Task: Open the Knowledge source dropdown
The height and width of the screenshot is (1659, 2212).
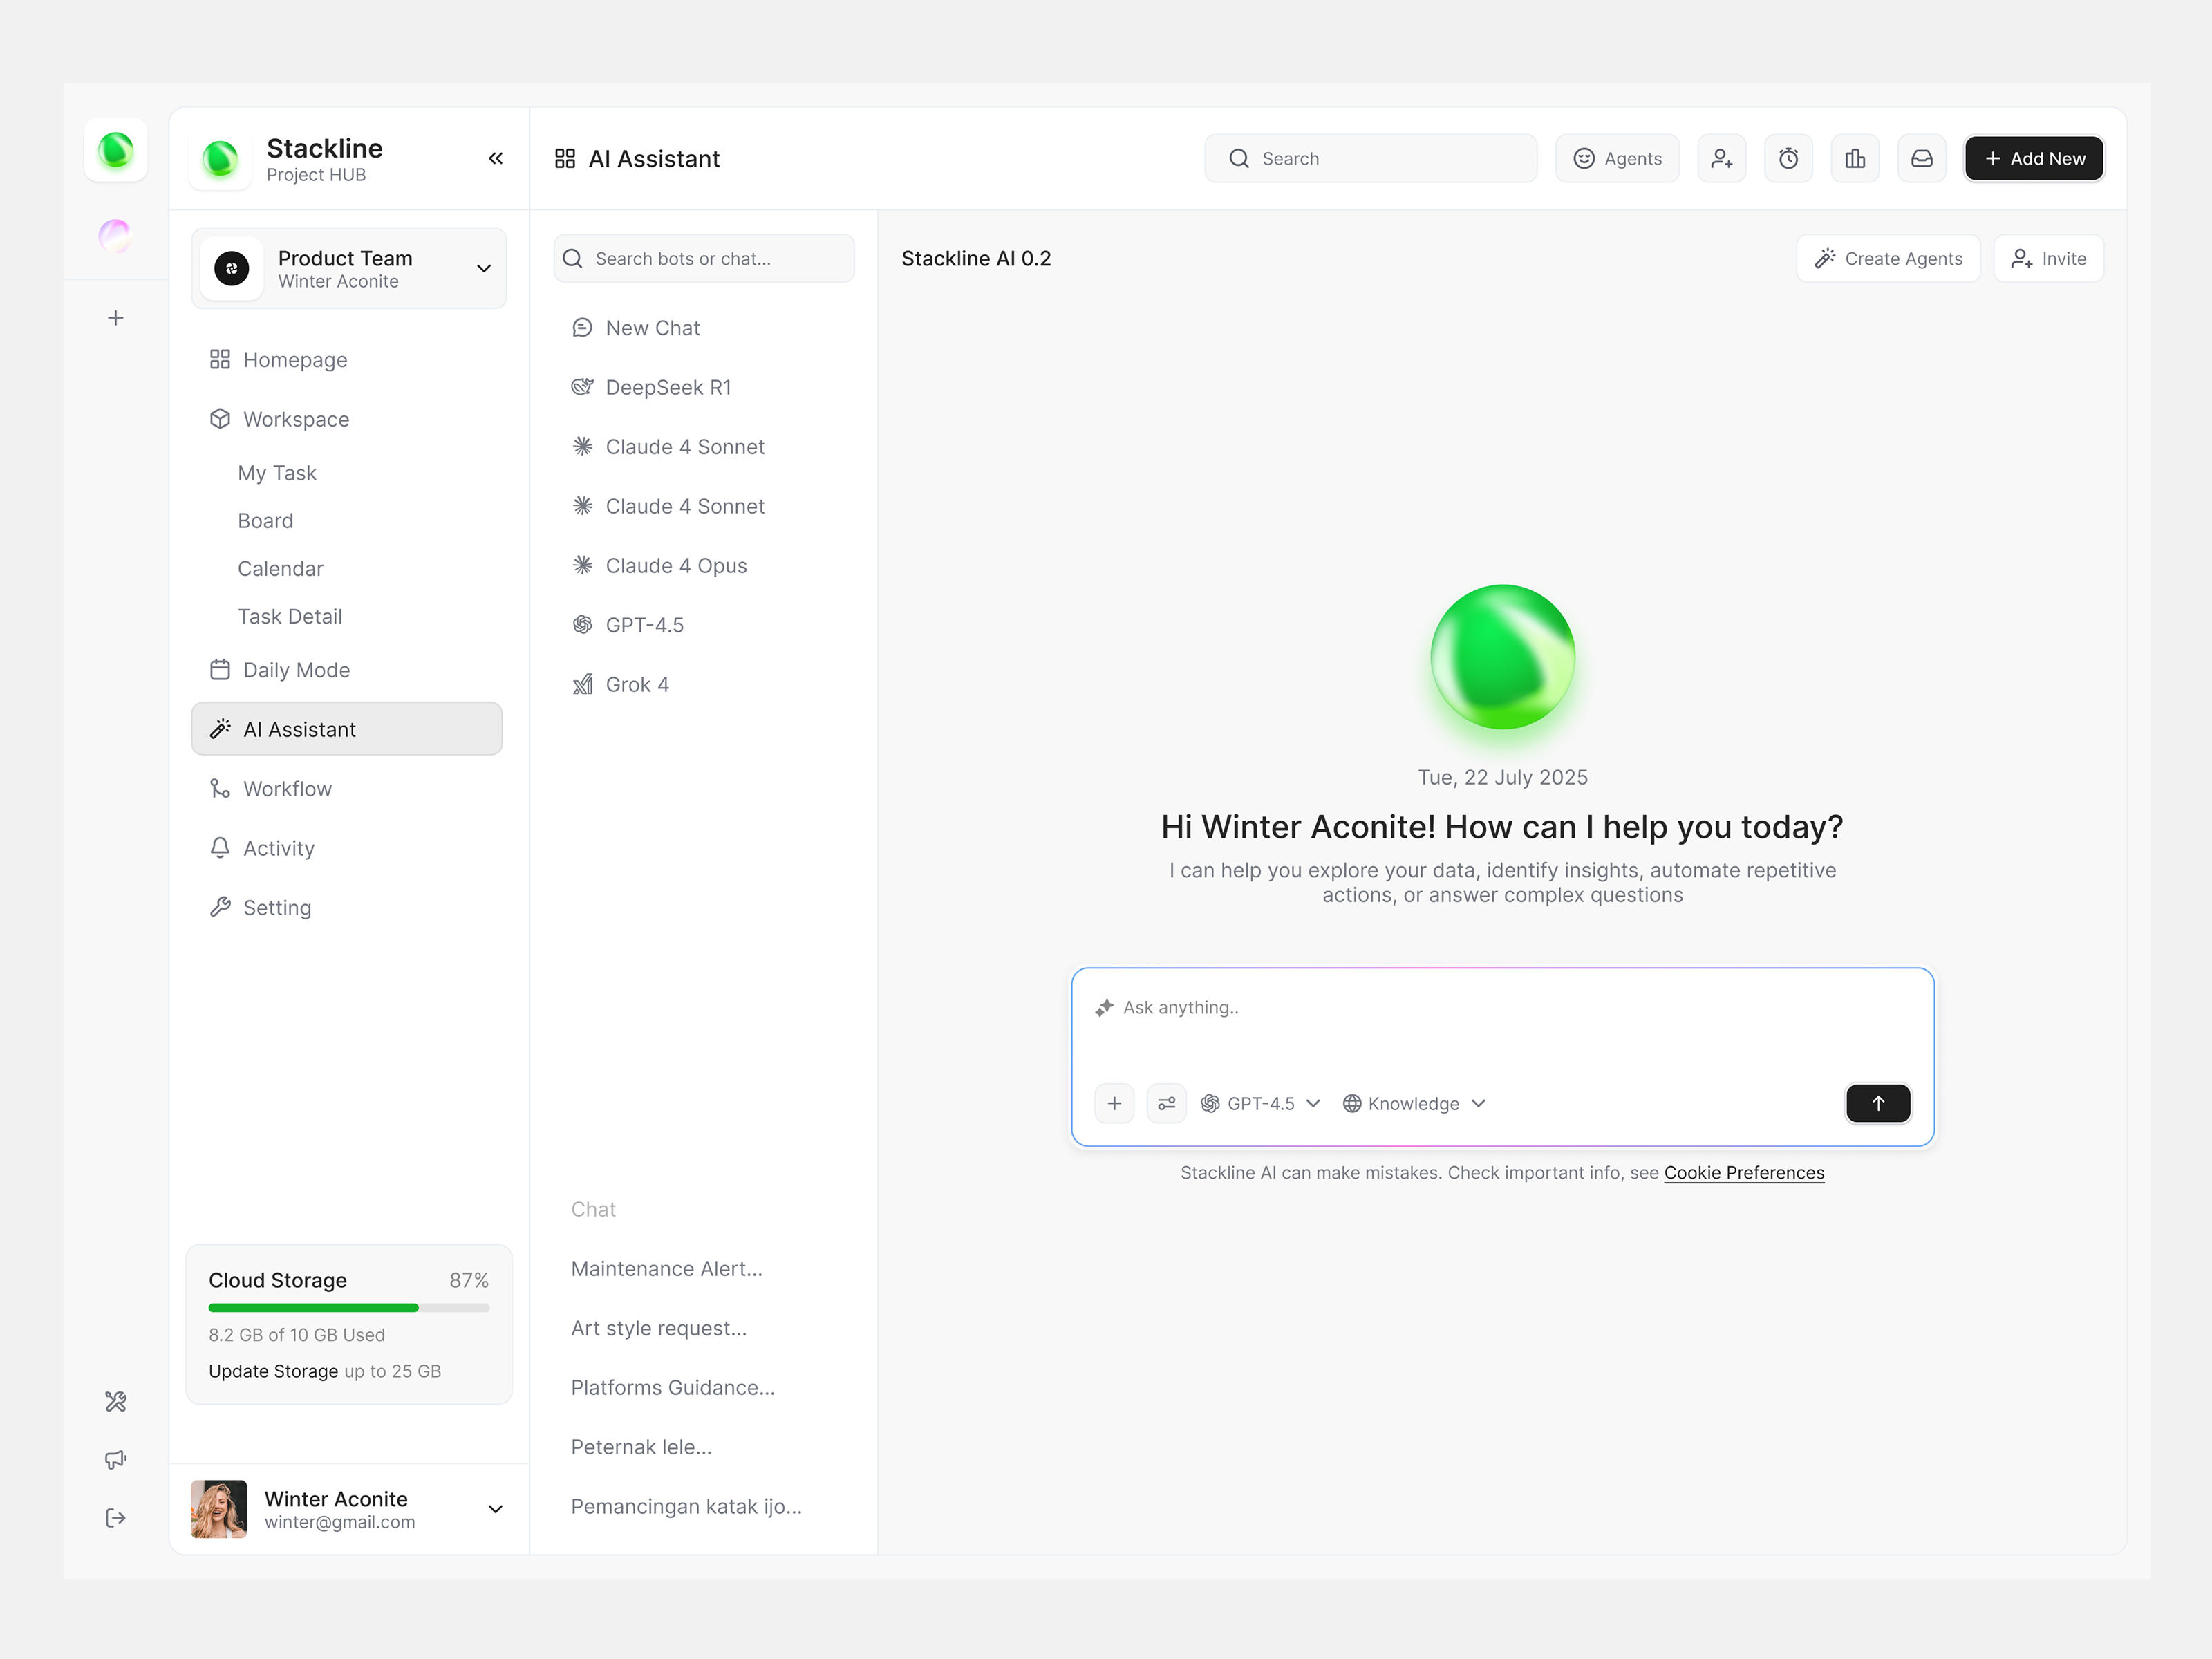Action: (1414, 1103)
